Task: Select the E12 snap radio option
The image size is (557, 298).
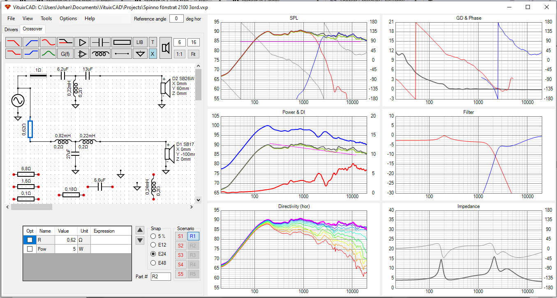Action: coord(153,245)
